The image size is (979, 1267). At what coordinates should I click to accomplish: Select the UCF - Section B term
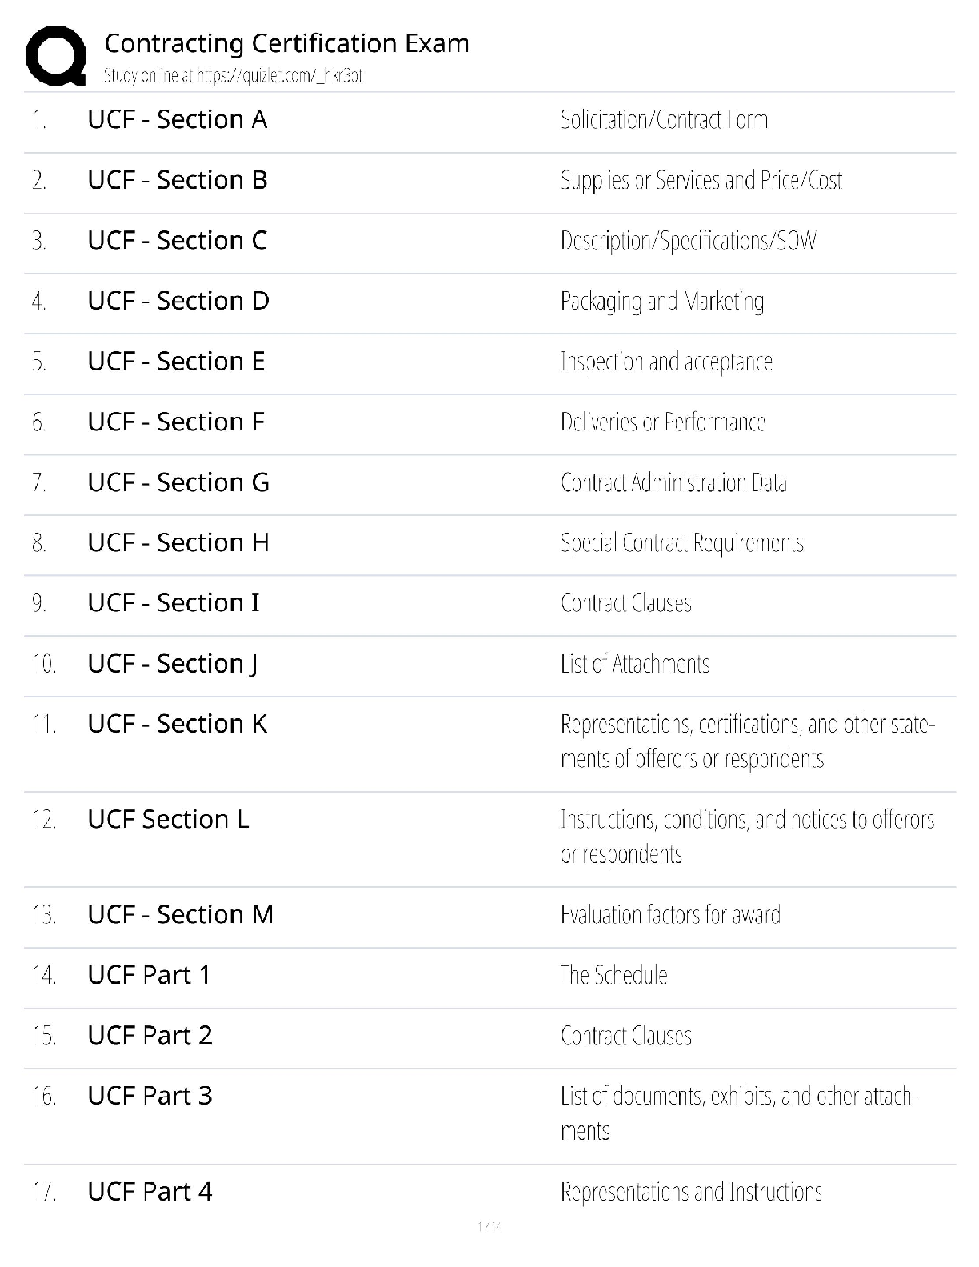[x=177, y=181]
